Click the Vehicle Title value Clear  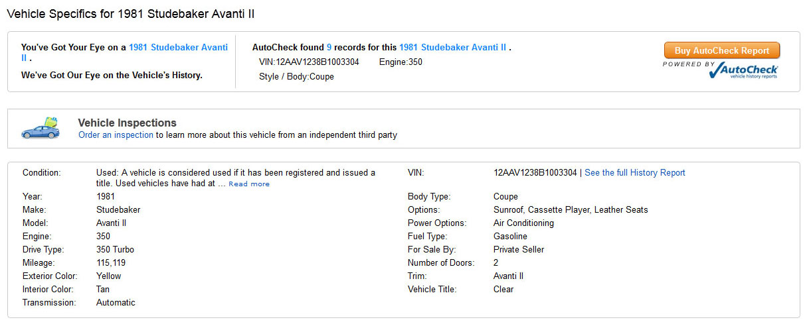point(503,290)
